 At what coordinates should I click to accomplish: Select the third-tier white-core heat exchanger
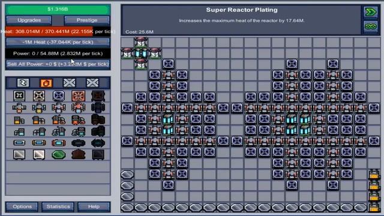coord(59,107)
